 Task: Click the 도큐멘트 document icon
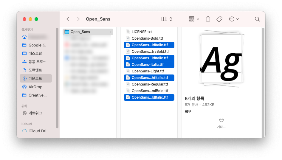24,70
